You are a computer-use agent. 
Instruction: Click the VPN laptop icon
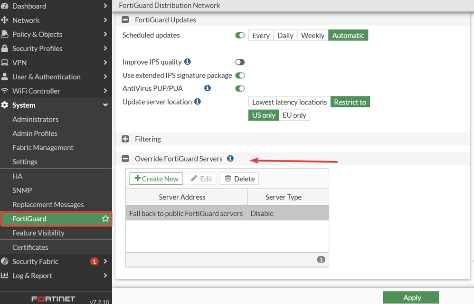point(5,63)
